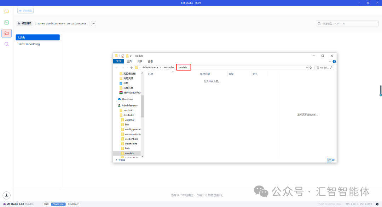Viewport: 382px width, 207px height.
Task: Select config-preset folder in tree
Action: pyautogui.click(x=131, y=130)
